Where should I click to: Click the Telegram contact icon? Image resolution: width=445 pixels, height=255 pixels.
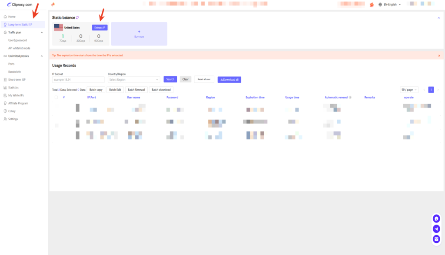(437, 229)
